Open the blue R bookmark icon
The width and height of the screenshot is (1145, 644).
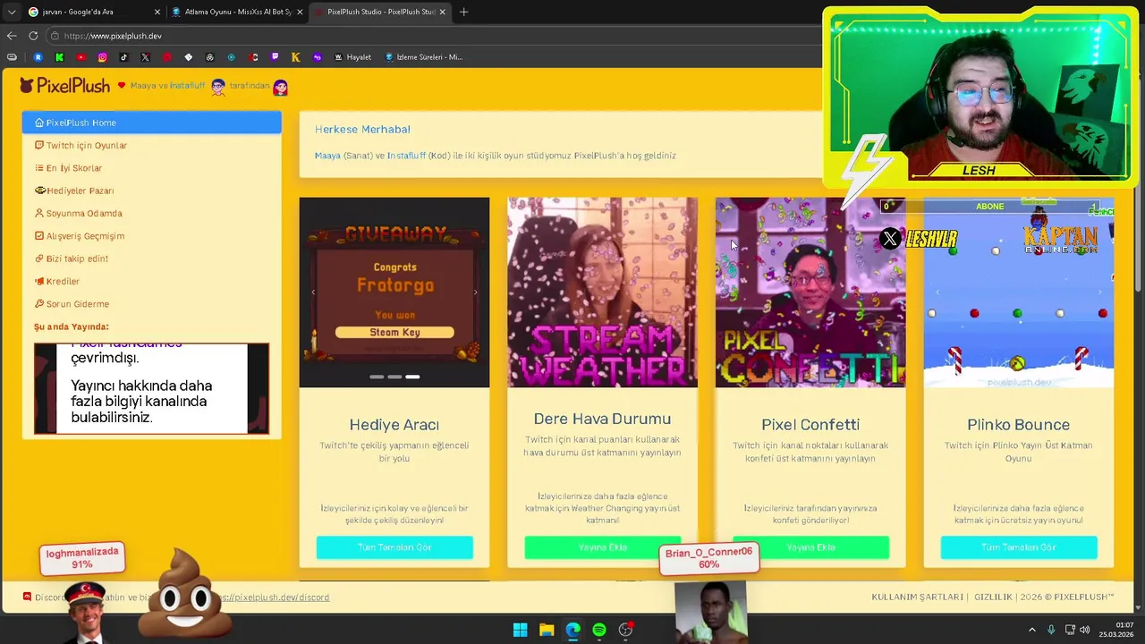38,57
